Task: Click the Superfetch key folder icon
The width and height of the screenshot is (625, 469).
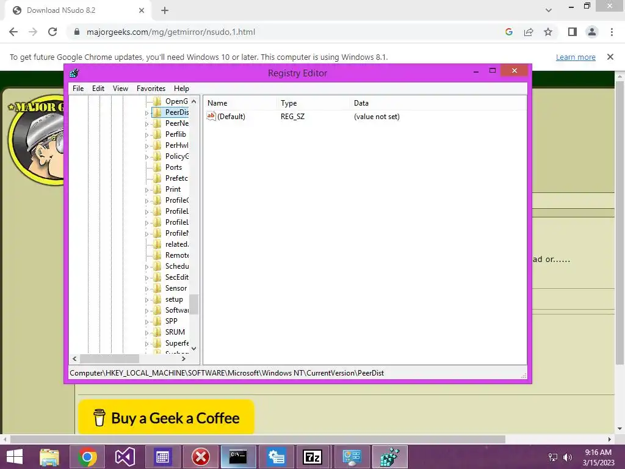Action: pos(157,343)
